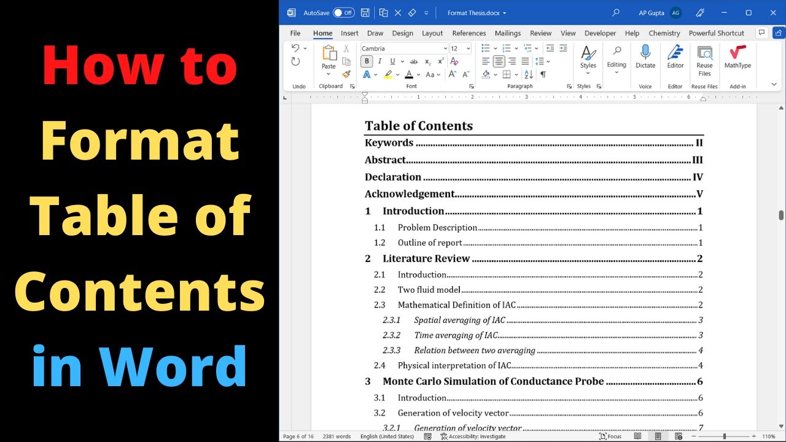The height and width of the screenshot is (442, 786).
Task: Open the Comments pane icon
Action: [762, 33]
